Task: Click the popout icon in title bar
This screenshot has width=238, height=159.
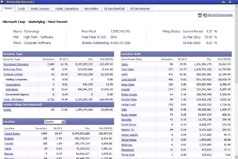Action: click(x=230, y=2)
